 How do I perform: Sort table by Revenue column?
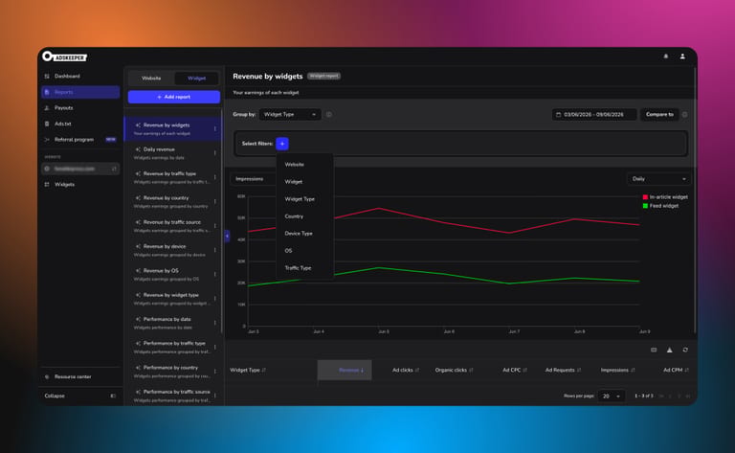click(x=345, y=370)
